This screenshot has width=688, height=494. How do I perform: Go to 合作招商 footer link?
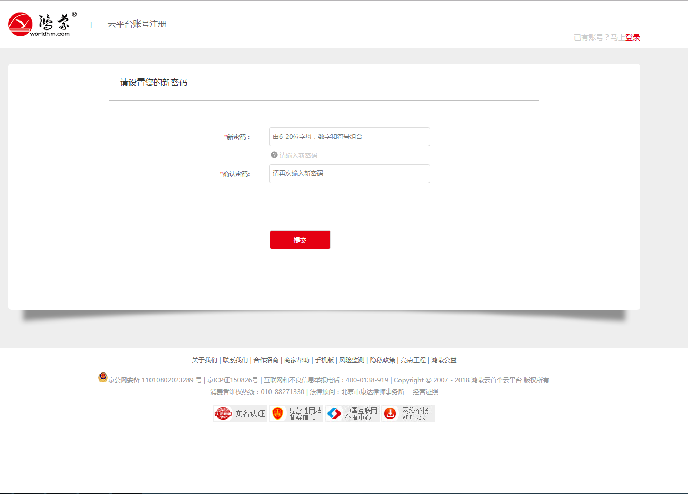pyautogui.click(x=266, y=360)
